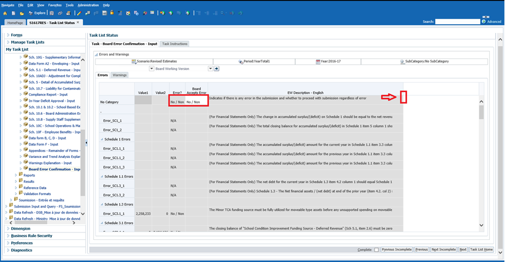Click the open folder icon in toolbar
This screenshot has height=262, width=505.
(x=22, y=13)
